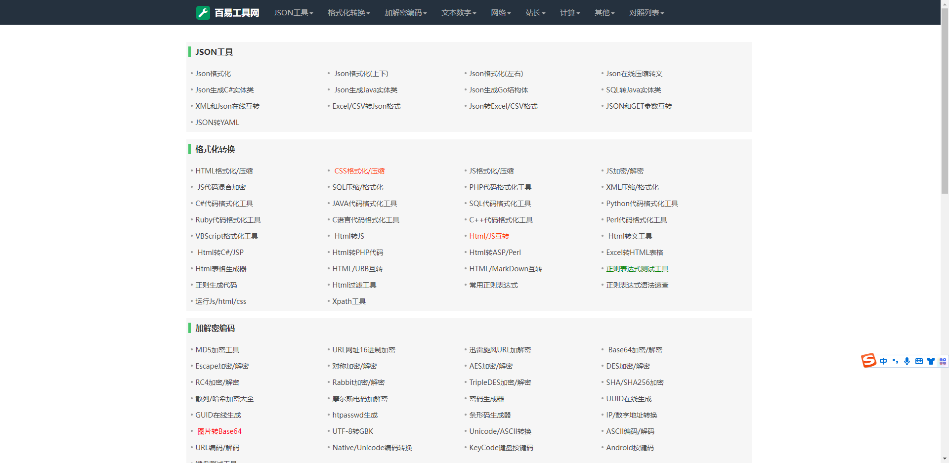Click the Sogou input method logo
949x463 pixels.
pos(868,361)
